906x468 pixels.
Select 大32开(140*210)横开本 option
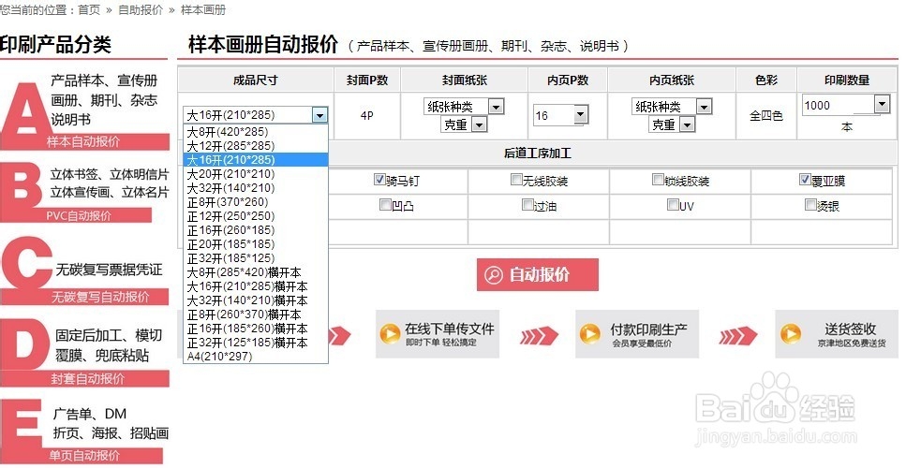256,300
